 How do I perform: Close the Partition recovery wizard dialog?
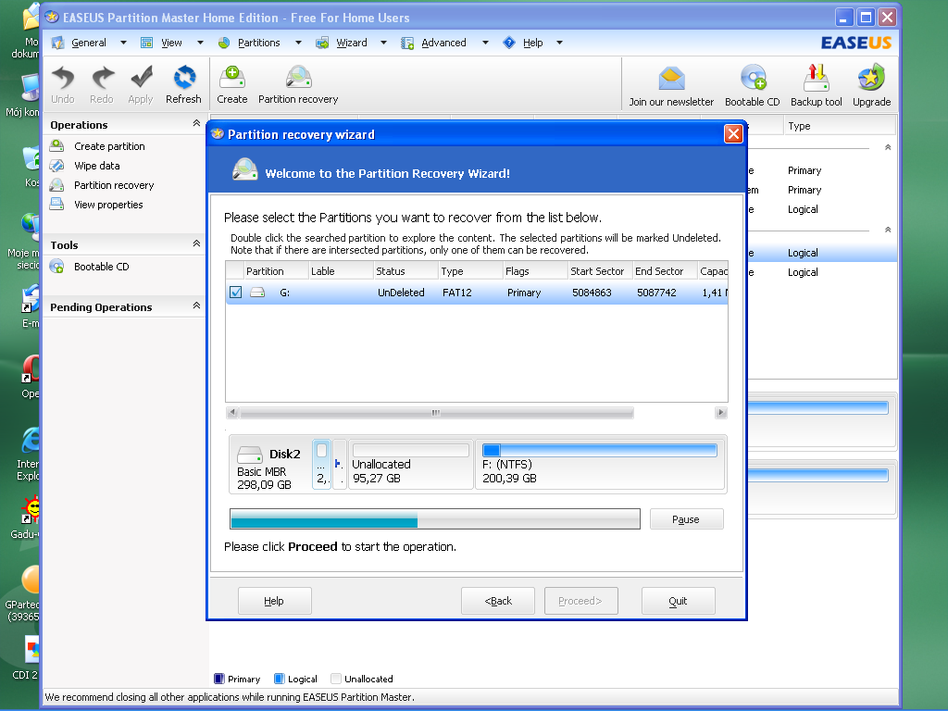point(733,133)
